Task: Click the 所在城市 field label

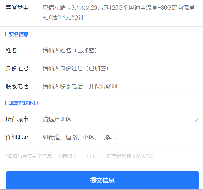Action: click(x=17, y=119)
